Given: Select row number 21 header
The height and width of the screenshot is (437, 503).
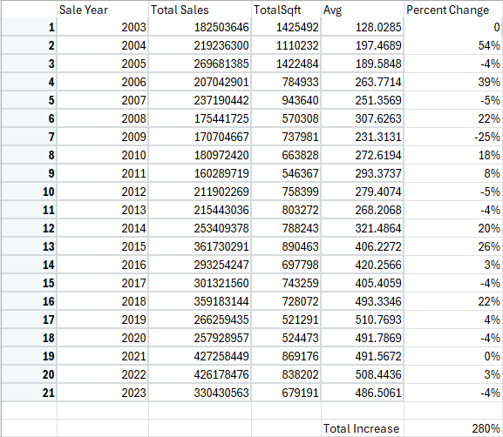Looking at the screenshot, I should 29,393.
